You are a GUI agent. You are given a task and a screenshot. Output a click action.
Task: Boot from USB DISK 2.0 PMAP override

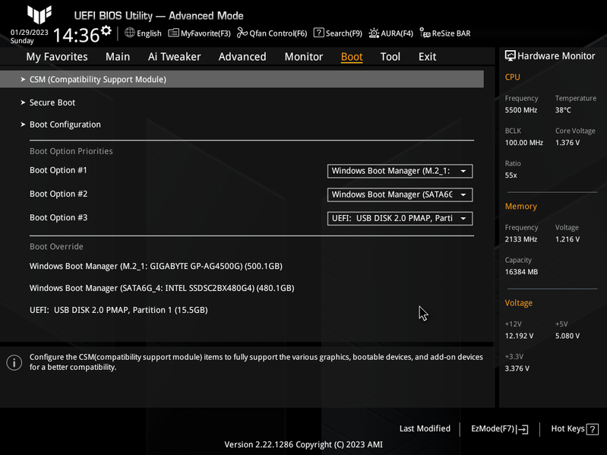pyautogui.click(x=118, y=310)
